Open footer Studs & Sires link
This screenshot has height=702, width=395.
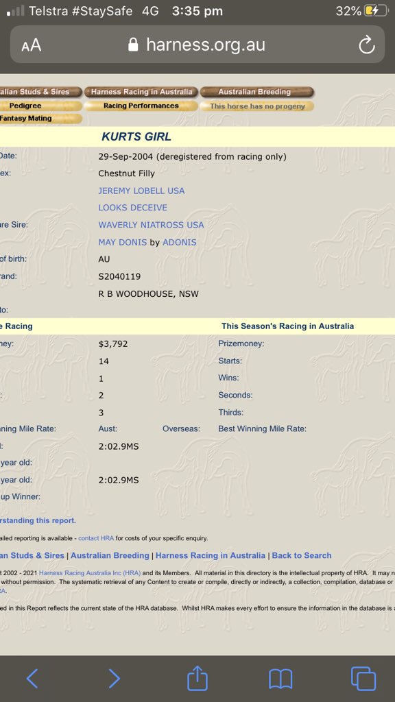coord(32,555)
